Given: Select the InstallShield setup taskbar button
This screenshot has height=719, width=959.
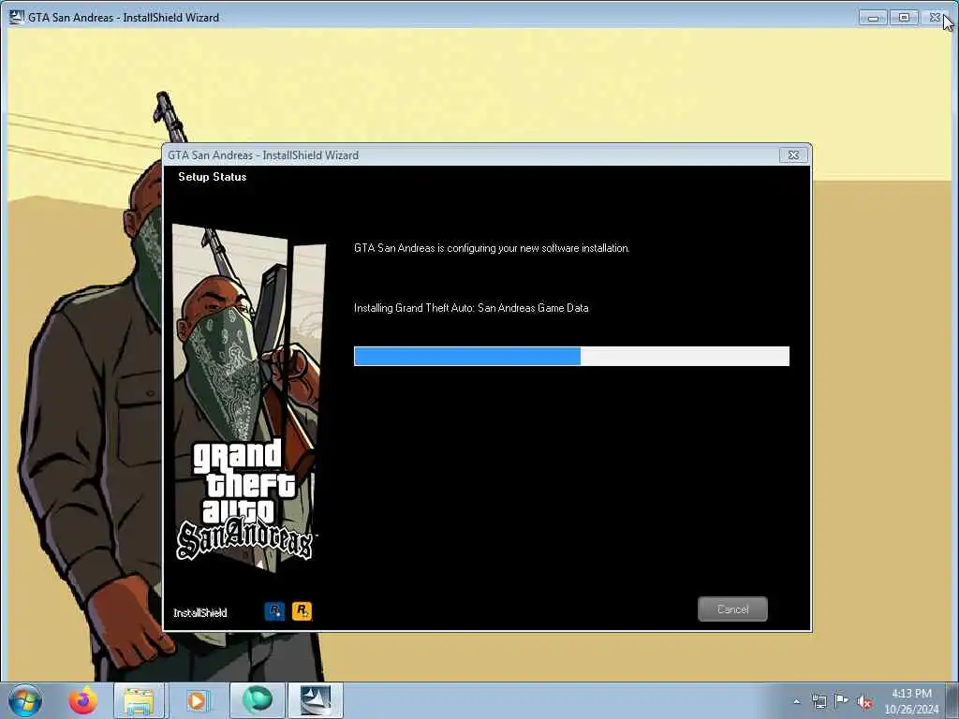Looking at the screenshot, I should [315, 700].
